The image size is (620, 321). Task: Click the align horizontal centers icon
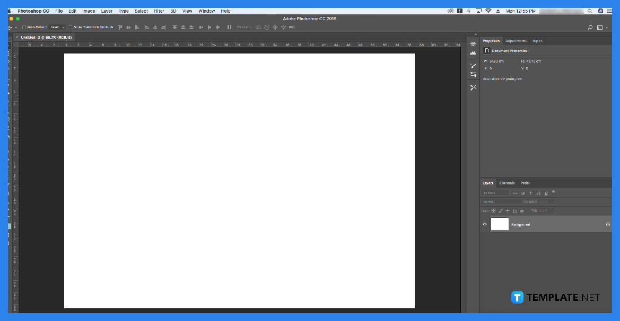[x=154, y=27]
